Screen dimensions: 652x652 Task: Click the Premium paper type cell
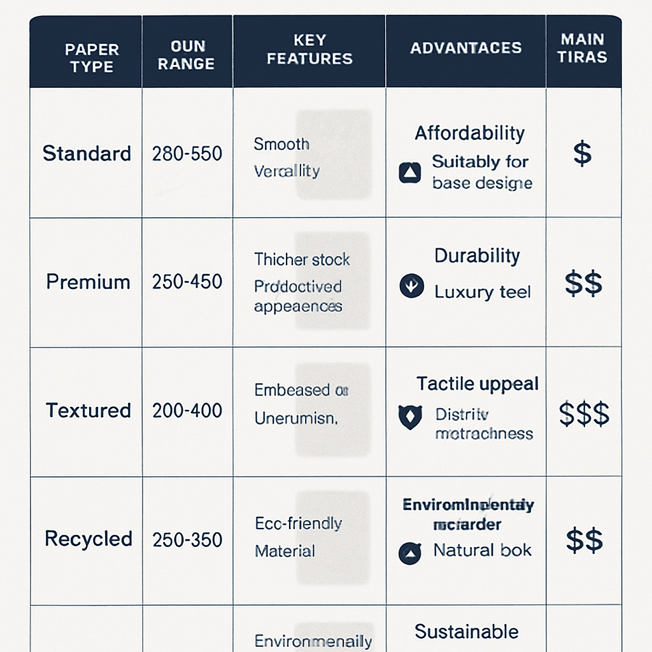[88, 282]
